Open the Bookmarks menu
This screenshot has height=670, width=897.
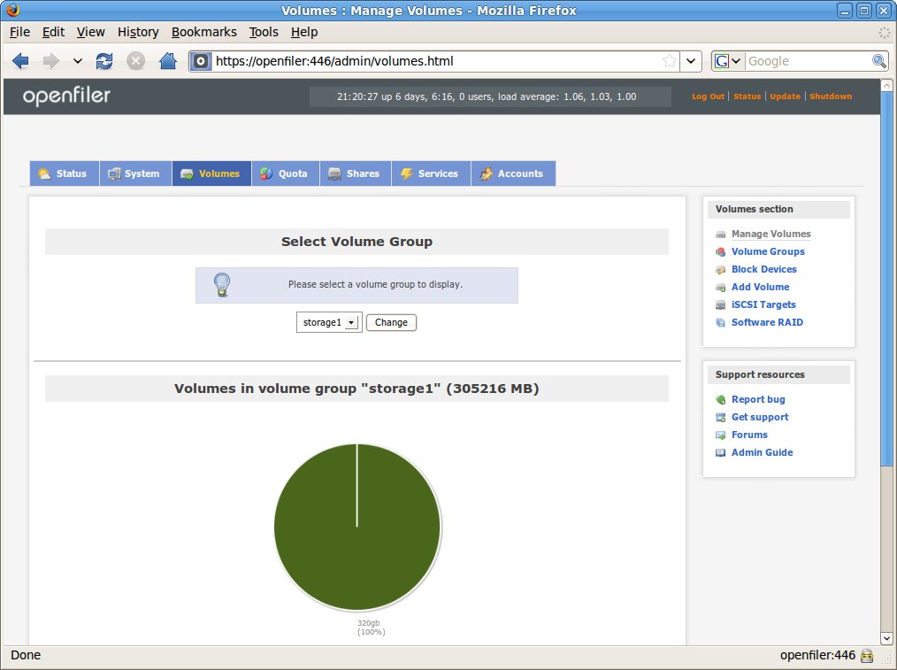pyautogui.click(x=203, y=32)
